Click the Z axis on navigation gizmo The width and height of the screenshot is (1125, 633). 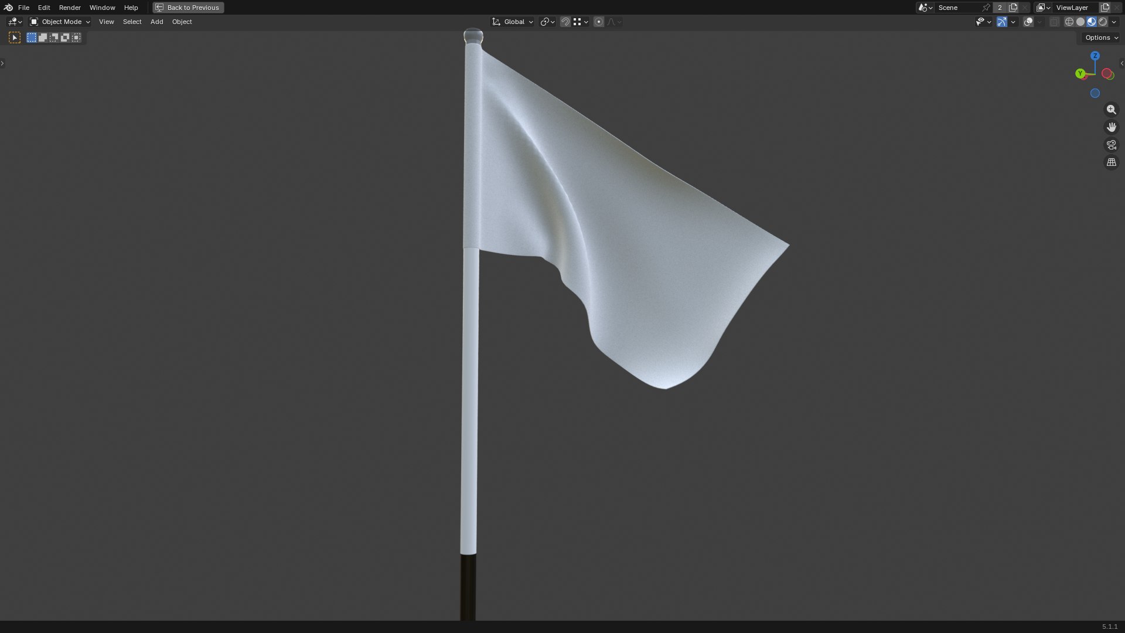(x=1095, y=56)
